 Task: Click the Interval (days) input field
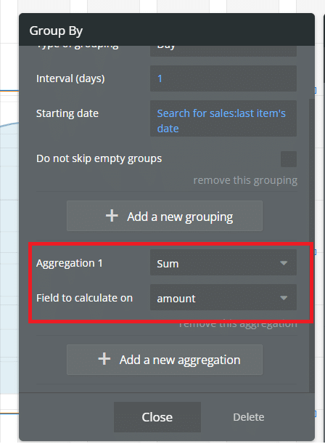coord(223,78)
